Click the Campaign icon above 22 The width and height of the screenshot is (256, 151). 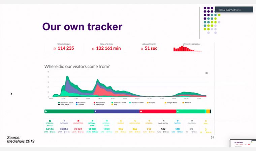[x=192, y=121]
